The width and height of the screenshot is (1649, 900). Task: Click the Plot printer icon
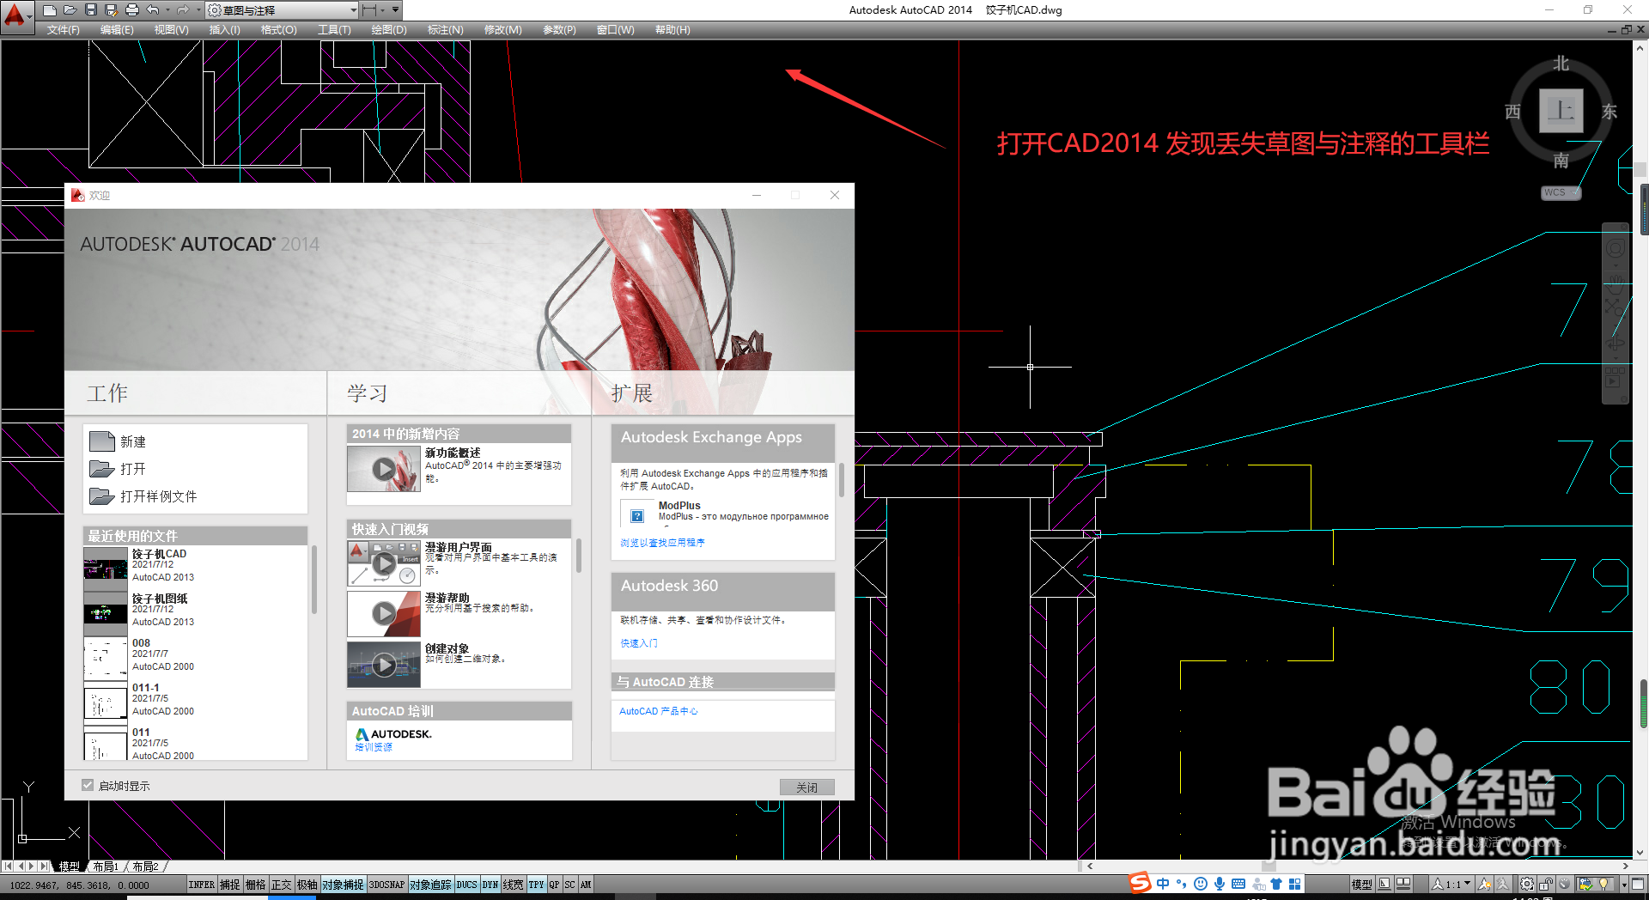[x=132, y=10]
